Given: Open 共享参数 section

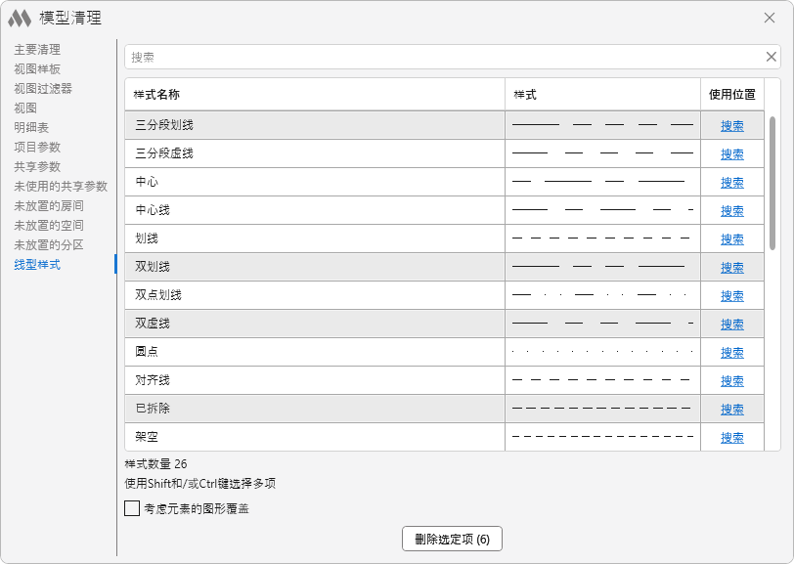Looking at the screenshot, I should (x=37, y=166).
